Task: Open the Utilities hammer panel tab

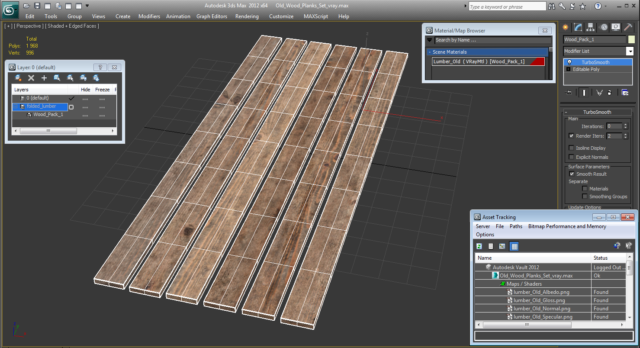Action: [628, 27]
